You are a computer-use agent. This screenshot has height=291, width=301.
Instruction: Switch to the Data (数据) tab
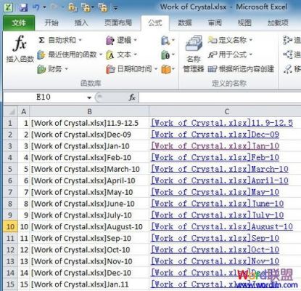click(185, 23)
